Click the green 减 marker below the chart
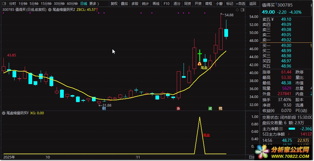 [x=210, y=108]
